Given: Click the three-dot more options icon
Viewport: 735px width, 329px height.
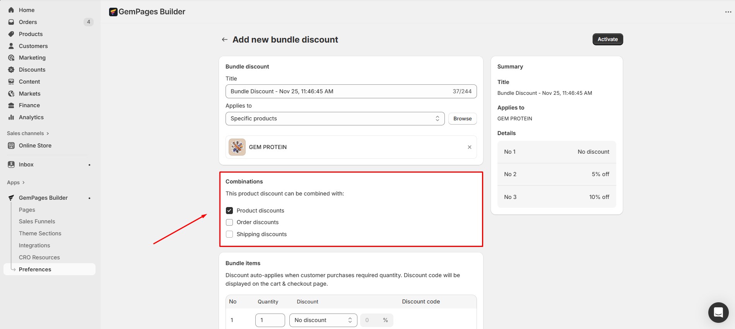Looking at the screenshot, I should click(x=728, y=12).
